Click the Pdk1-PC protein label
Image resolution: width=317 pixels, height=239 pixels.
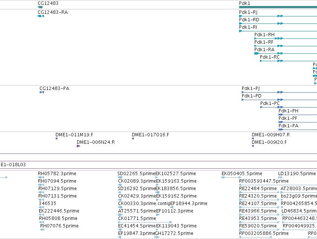coord(270,103)
